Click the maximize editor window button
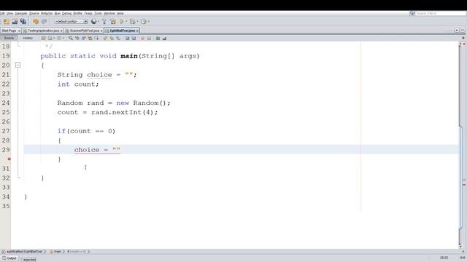 463,31
